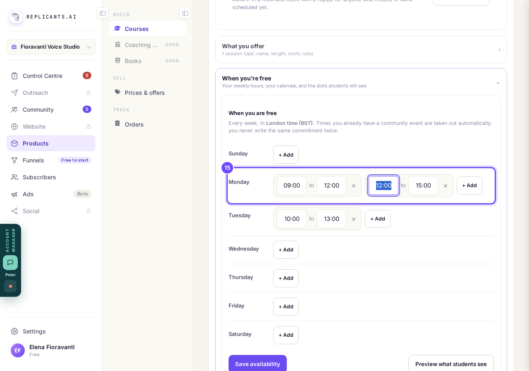This screenshot has width=529, height=371.
Task: Edit Monday first slot start time 09:00
Action: 292,185
